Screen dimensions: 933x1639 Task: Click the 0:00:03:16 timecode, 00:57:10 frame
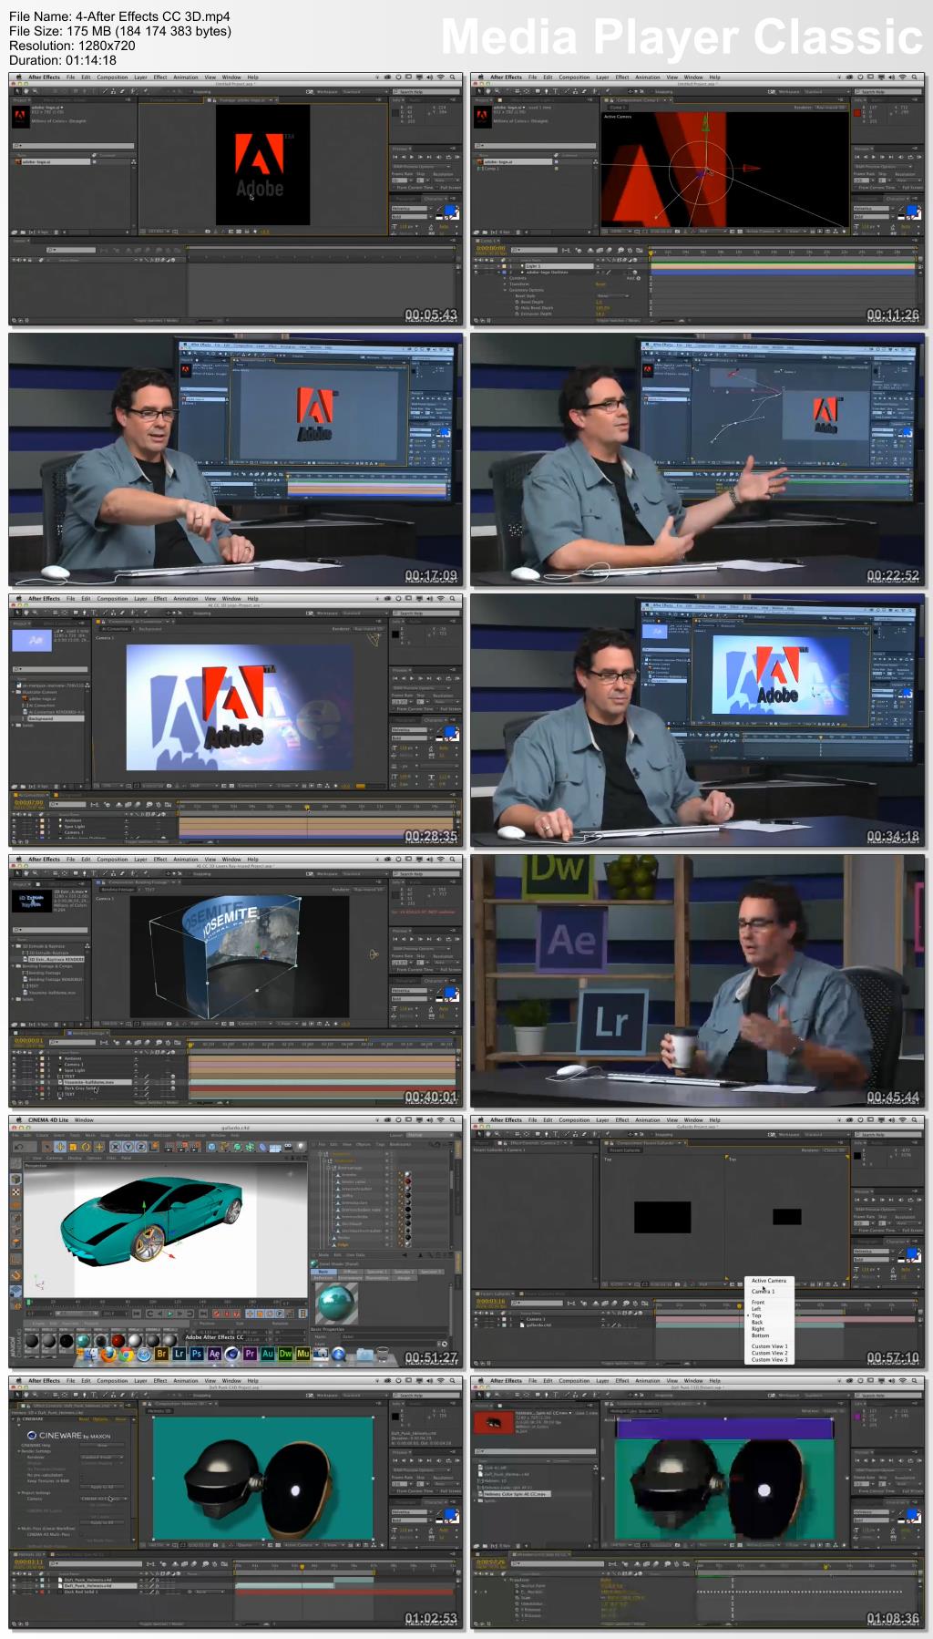(490, 1301)
